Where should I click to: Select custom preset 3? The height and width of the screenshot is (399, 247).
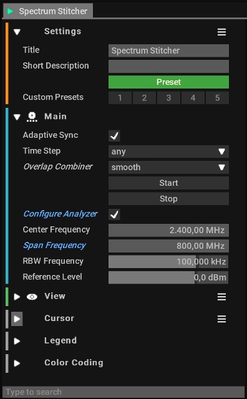coord(168,98)
